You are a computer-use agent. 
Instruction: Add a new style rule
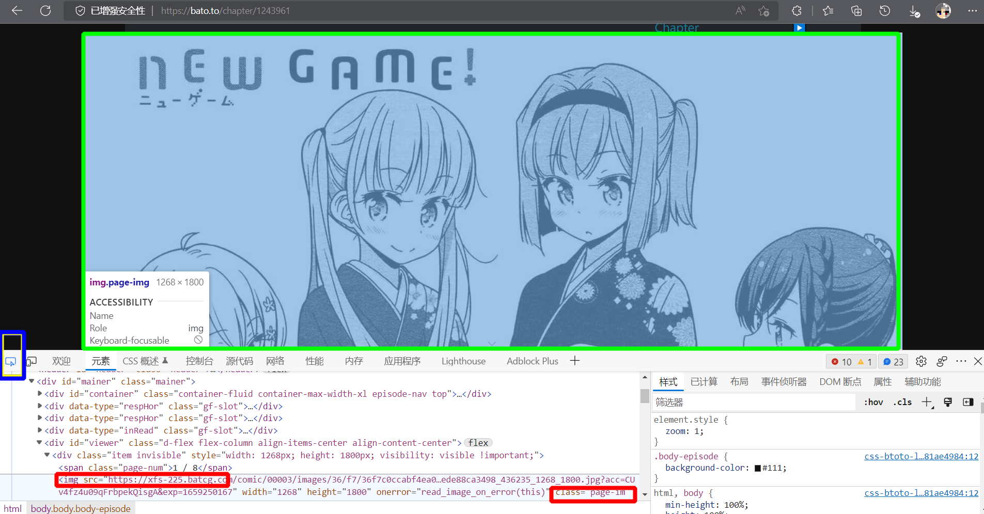927,402
